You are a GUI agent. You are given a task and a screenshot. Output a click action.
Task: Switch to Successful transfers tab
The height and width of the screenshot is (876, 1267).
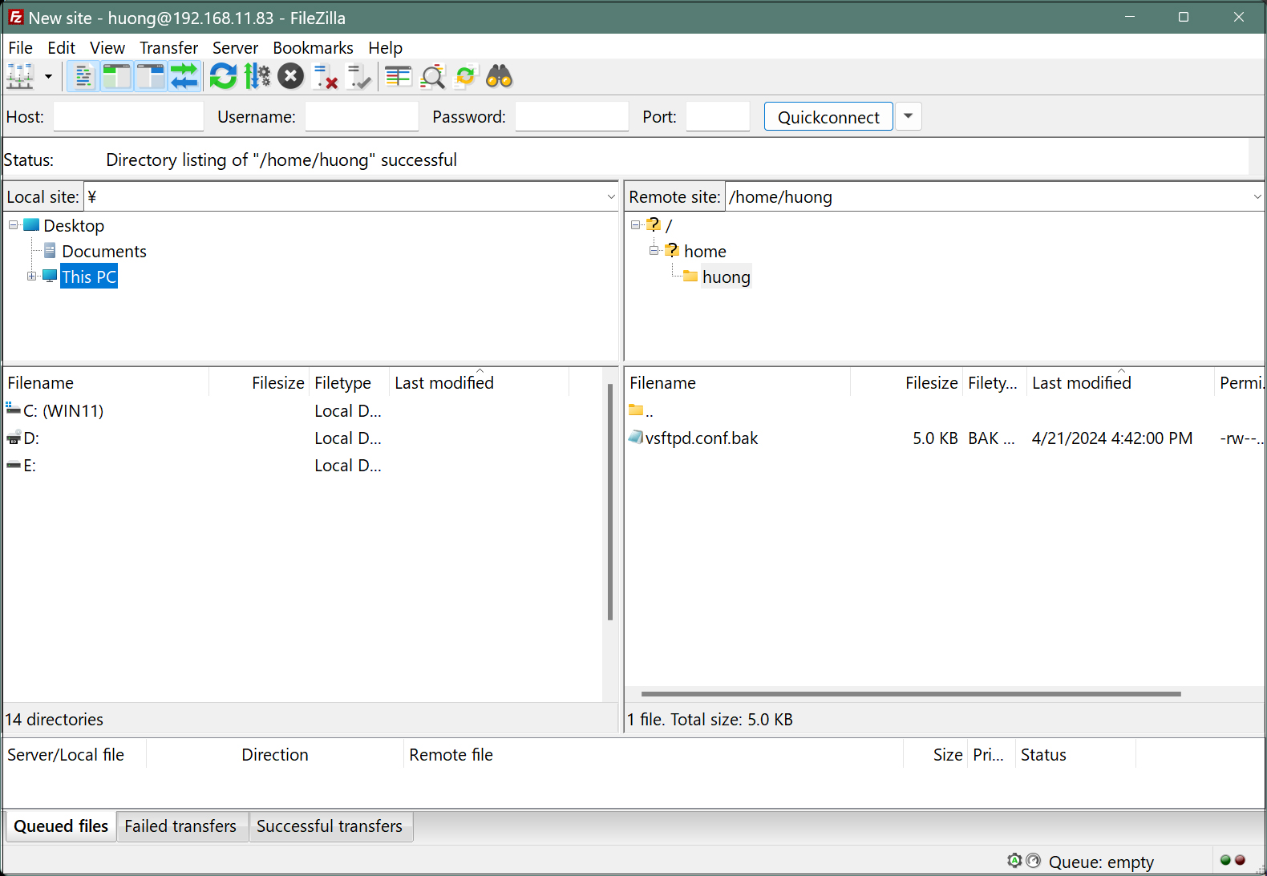(x=330, y=826)
